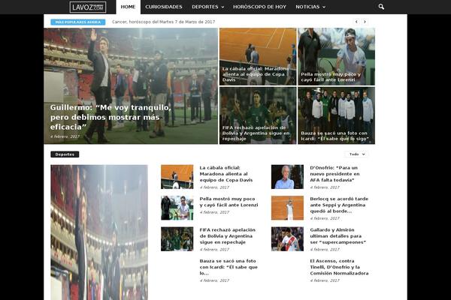Viewport: 451px width, 300px height.
Task: Open the Curiosidades menu item
Action: point(164,7)
